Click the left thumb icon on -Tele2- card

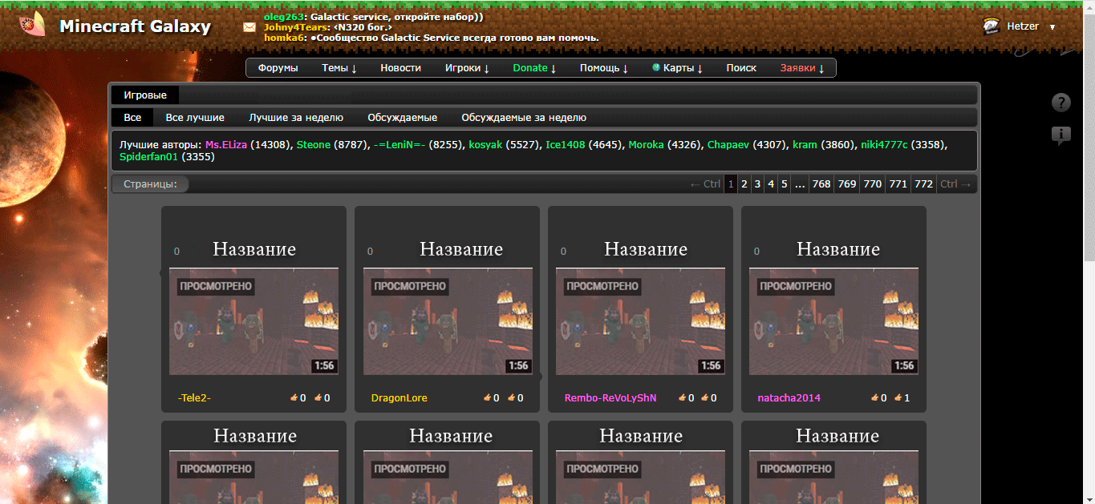tap(294, 397)
